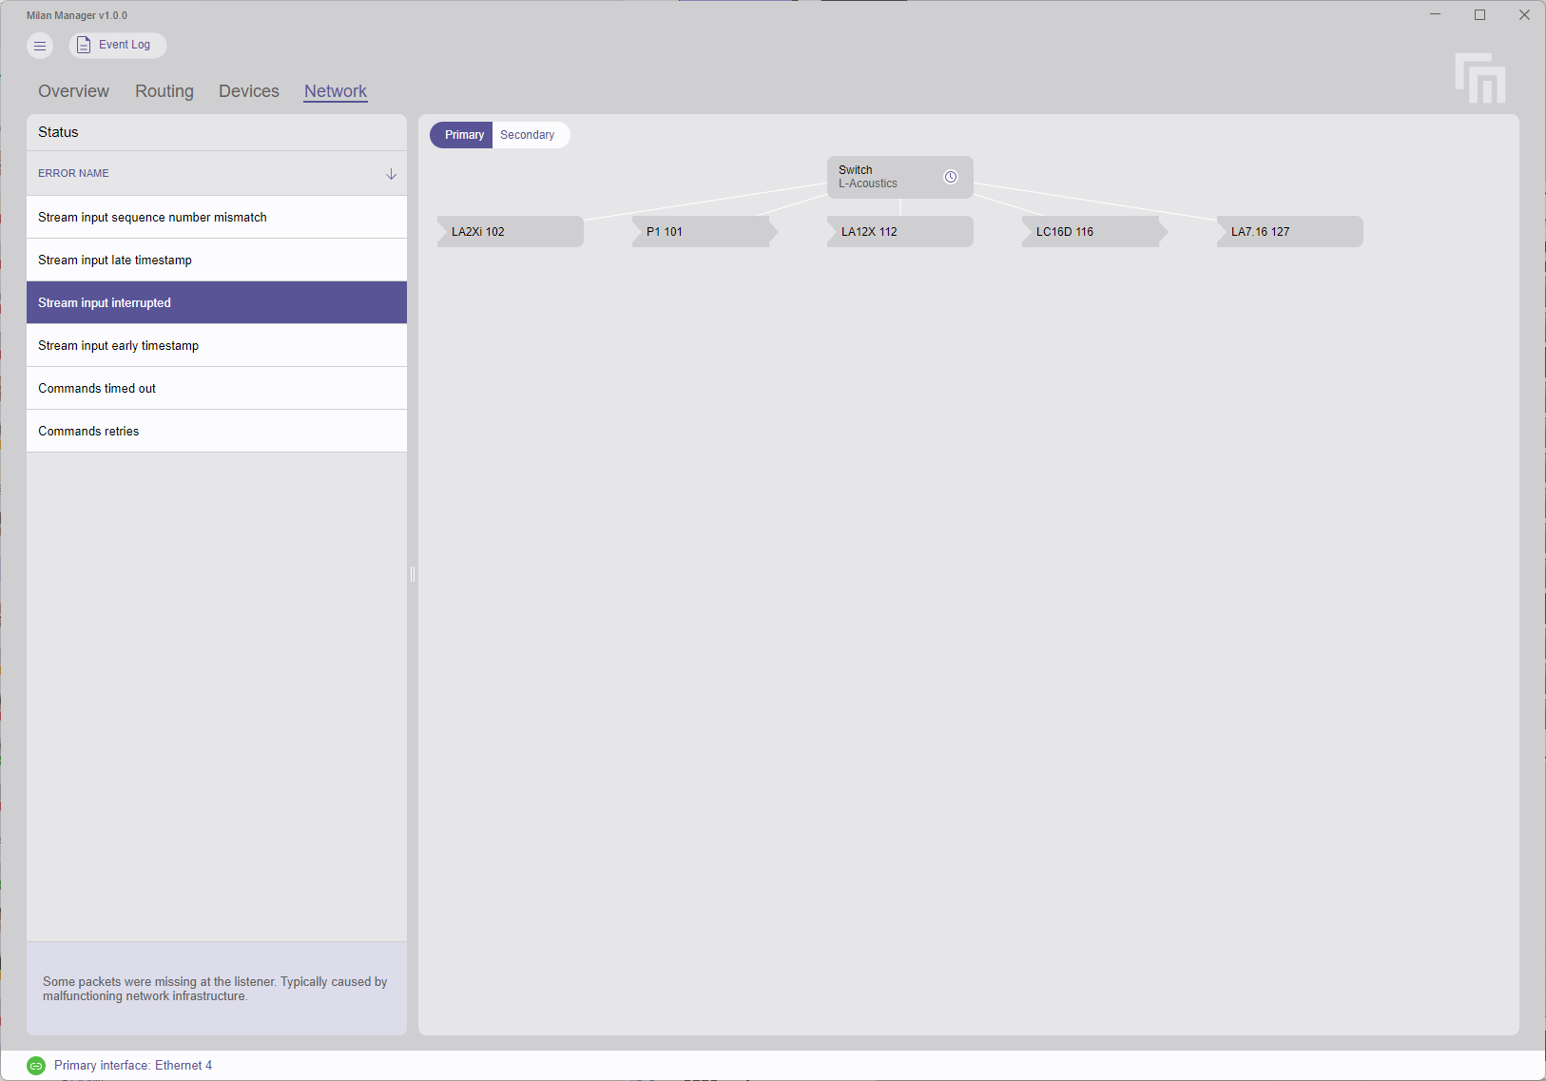The height and width of the screenshot is (1081, 1546).
Task: Switch to the Overview tab
Action: click(73, 91)
